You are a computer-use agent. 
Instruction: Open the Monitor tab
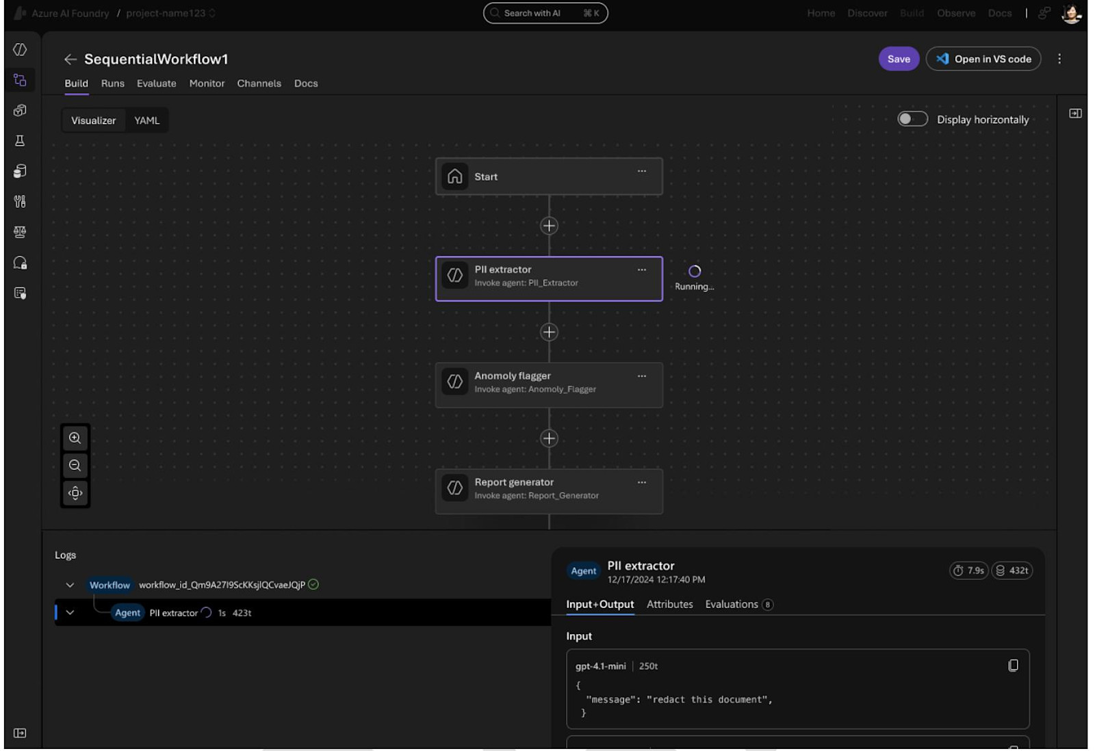tap(207, 83)
